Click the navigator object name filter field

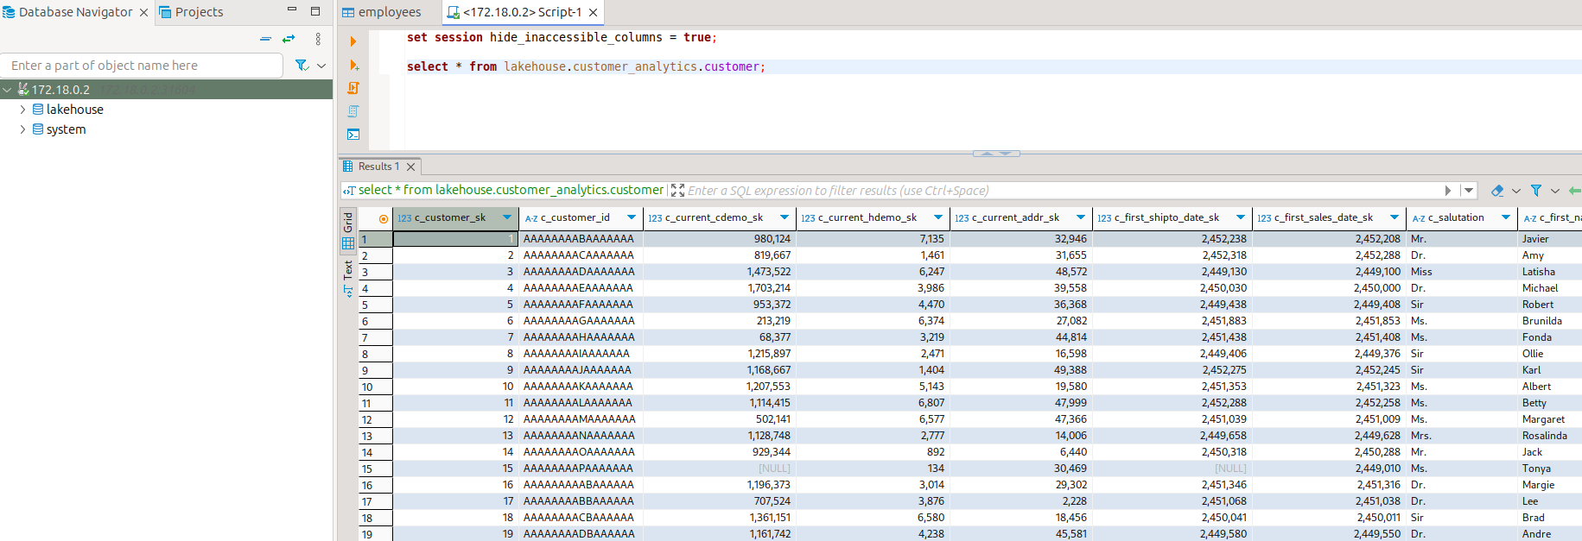pos(143,66)
